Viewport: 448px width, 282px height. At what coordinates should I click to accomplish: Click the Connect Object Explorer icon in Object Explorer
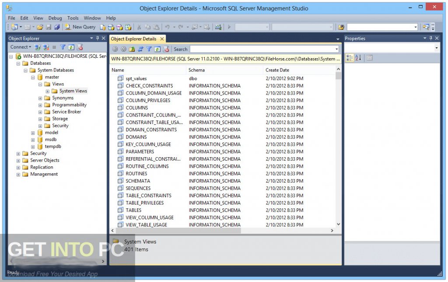coord(38,47)
